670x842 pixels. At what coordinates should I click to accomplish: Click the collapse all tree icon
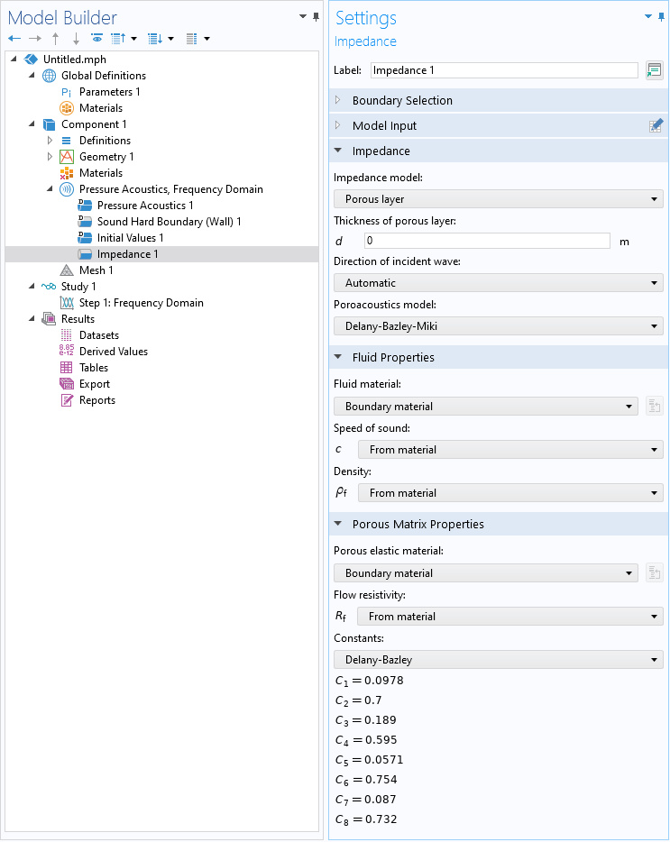click(118, 39)
